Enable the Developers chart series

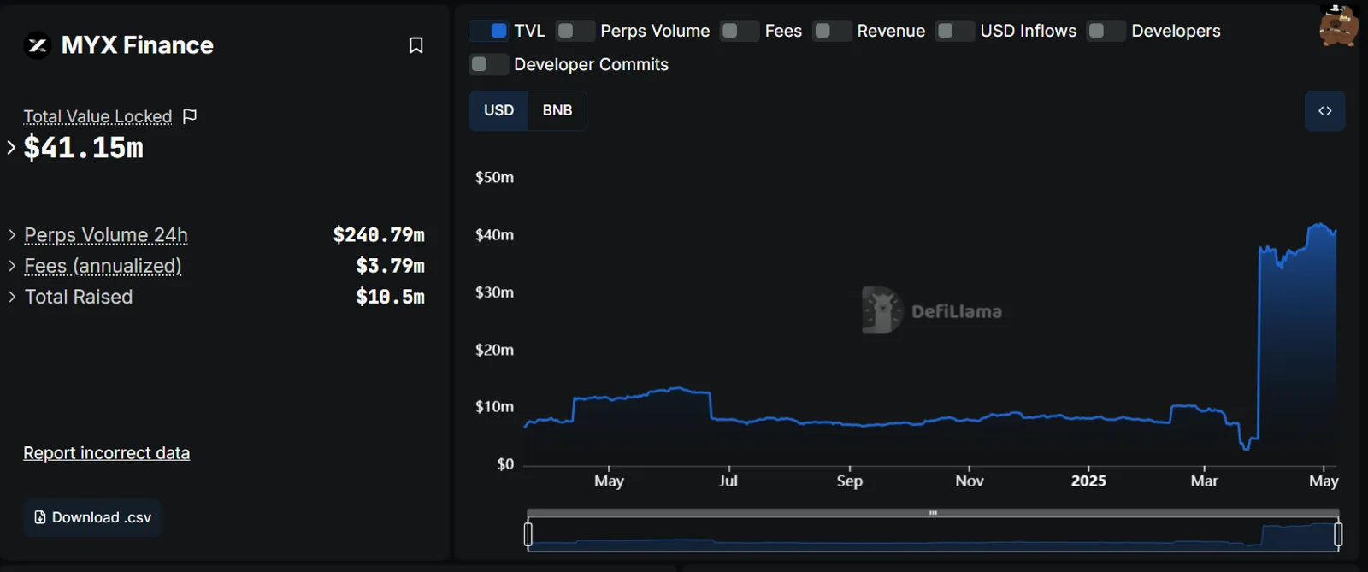pos(1106,31)
